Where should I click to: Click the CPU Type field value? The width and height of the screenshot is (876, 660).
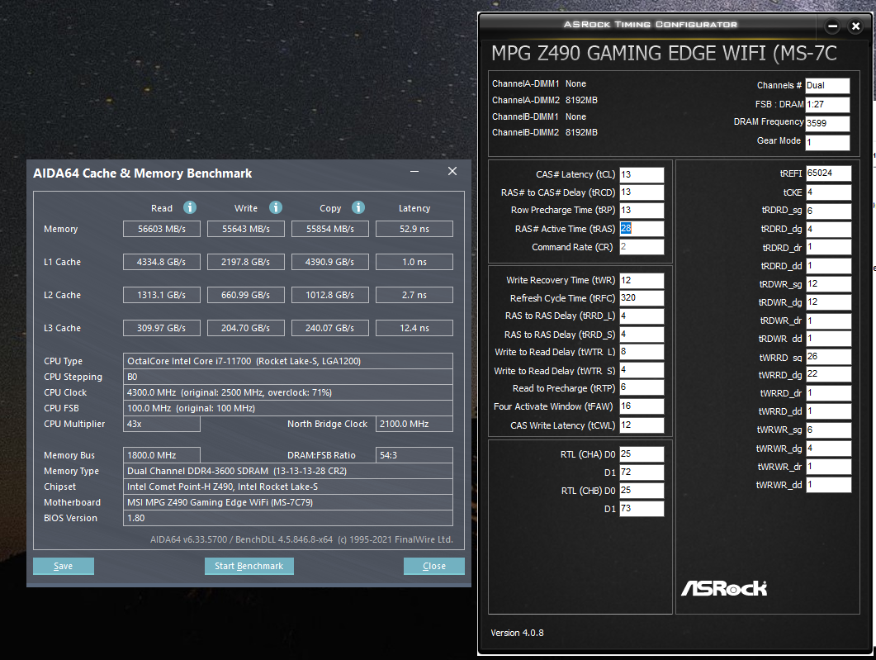(x=287, y=361)
